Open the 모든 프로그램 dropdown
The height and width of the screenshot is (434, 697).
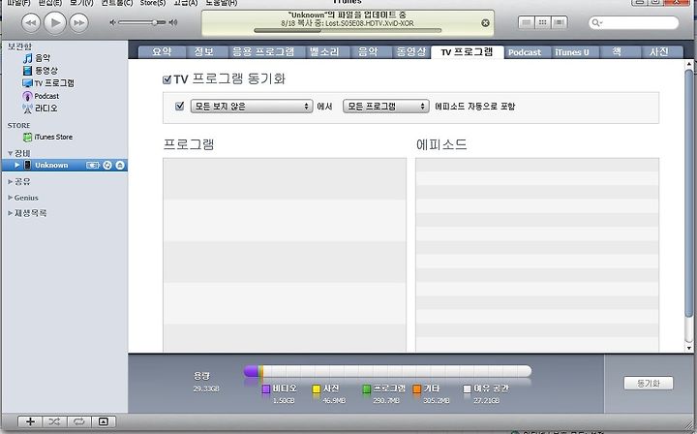point(386,107)
